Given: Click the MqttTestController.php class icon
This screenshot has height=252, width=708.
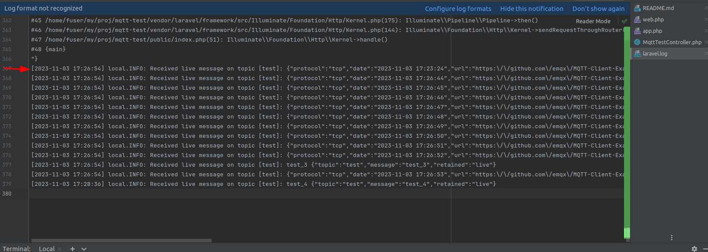Looking at the screenshot, I should click(637, 42).
